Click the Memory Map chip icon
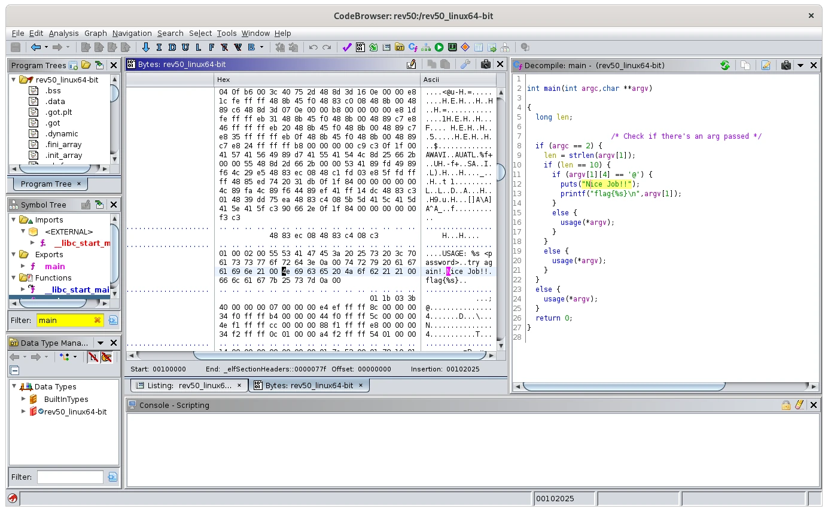Viewport: 828px width, 512px height. click(x=452, y=47)
